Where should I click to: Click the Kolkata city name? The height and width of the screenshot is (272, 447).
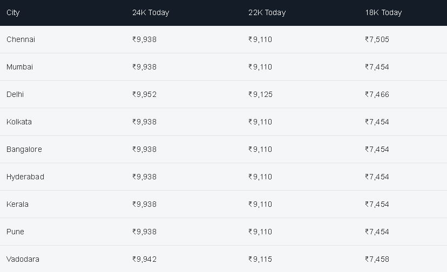click(19, 122)
